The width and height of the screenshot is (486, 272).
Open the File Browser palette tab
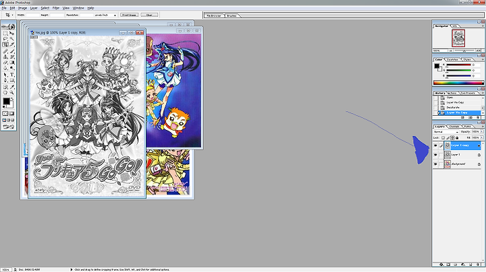[214, 15]
